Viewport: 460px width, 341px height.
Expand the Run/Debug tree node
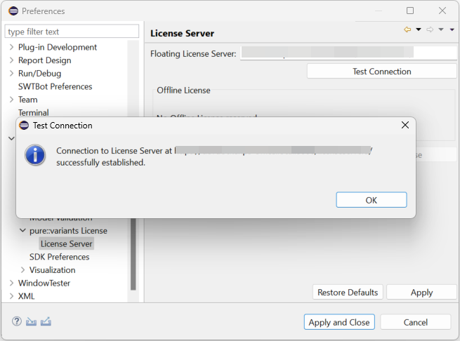point(11,73)
